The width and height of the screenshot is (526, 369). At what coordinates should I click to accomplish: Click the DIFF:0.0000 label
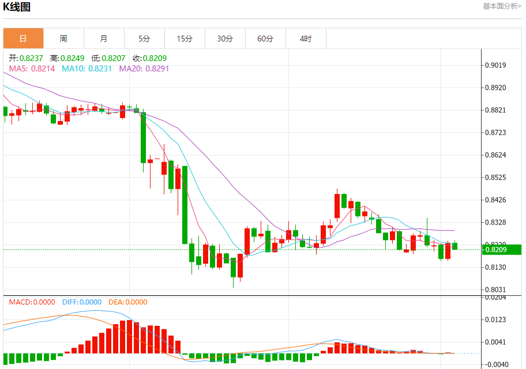coord(82,302)
